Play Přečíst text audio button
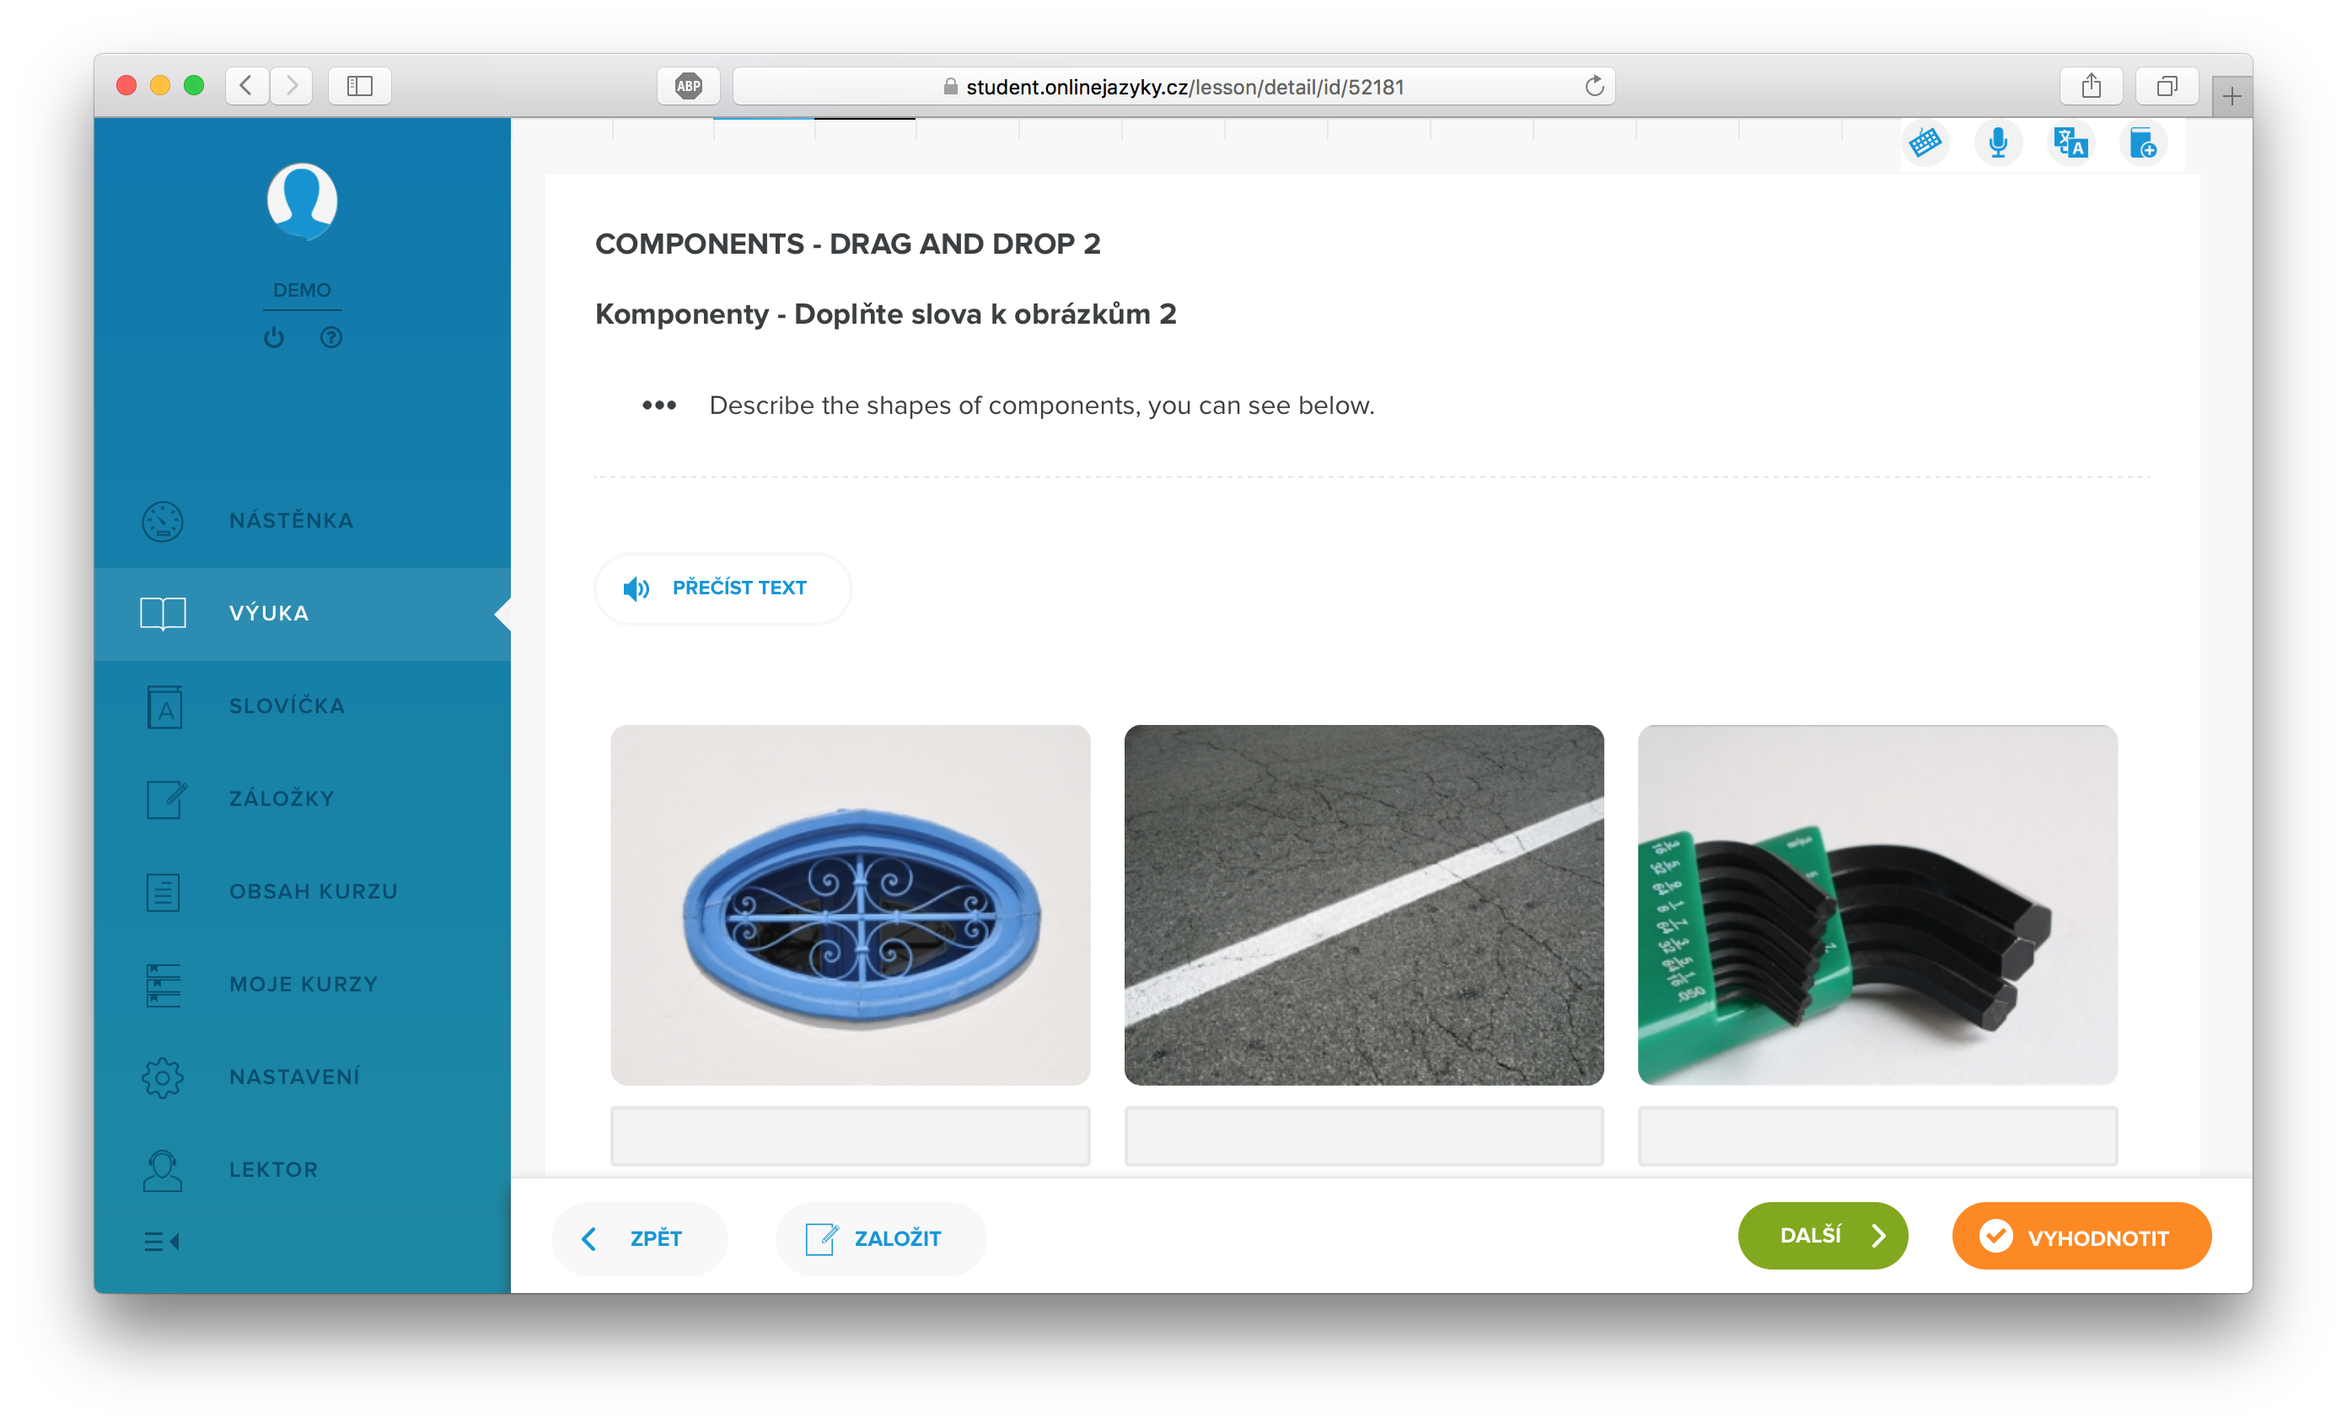Viewport: 2347px width, 1428px height. tap(722, 588)
